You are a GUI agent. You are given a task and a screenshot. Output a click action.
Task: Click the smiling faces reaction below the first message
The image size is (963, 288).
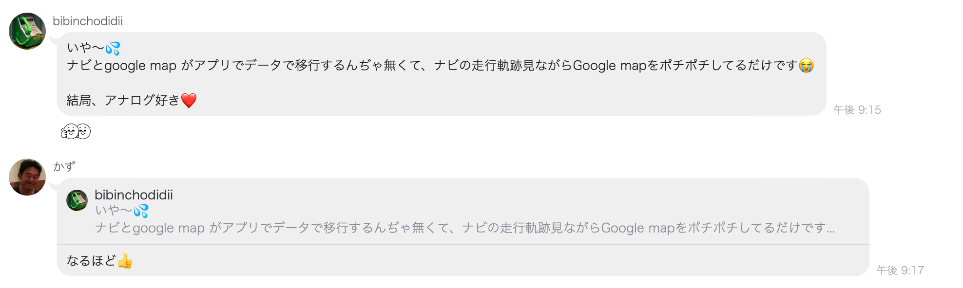pyautogui.click(x=76, y=131)
